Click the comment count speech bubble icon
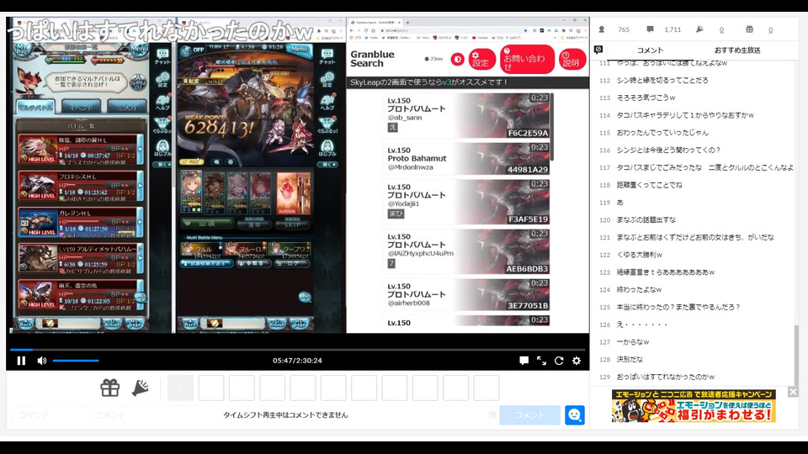808x454 pixels. [x=650, y=29]
